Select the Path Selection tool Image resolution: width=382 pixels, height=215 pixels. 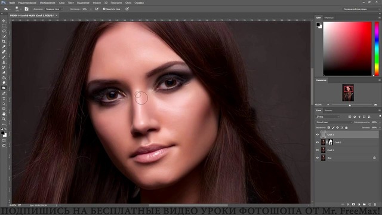(4, 103)
